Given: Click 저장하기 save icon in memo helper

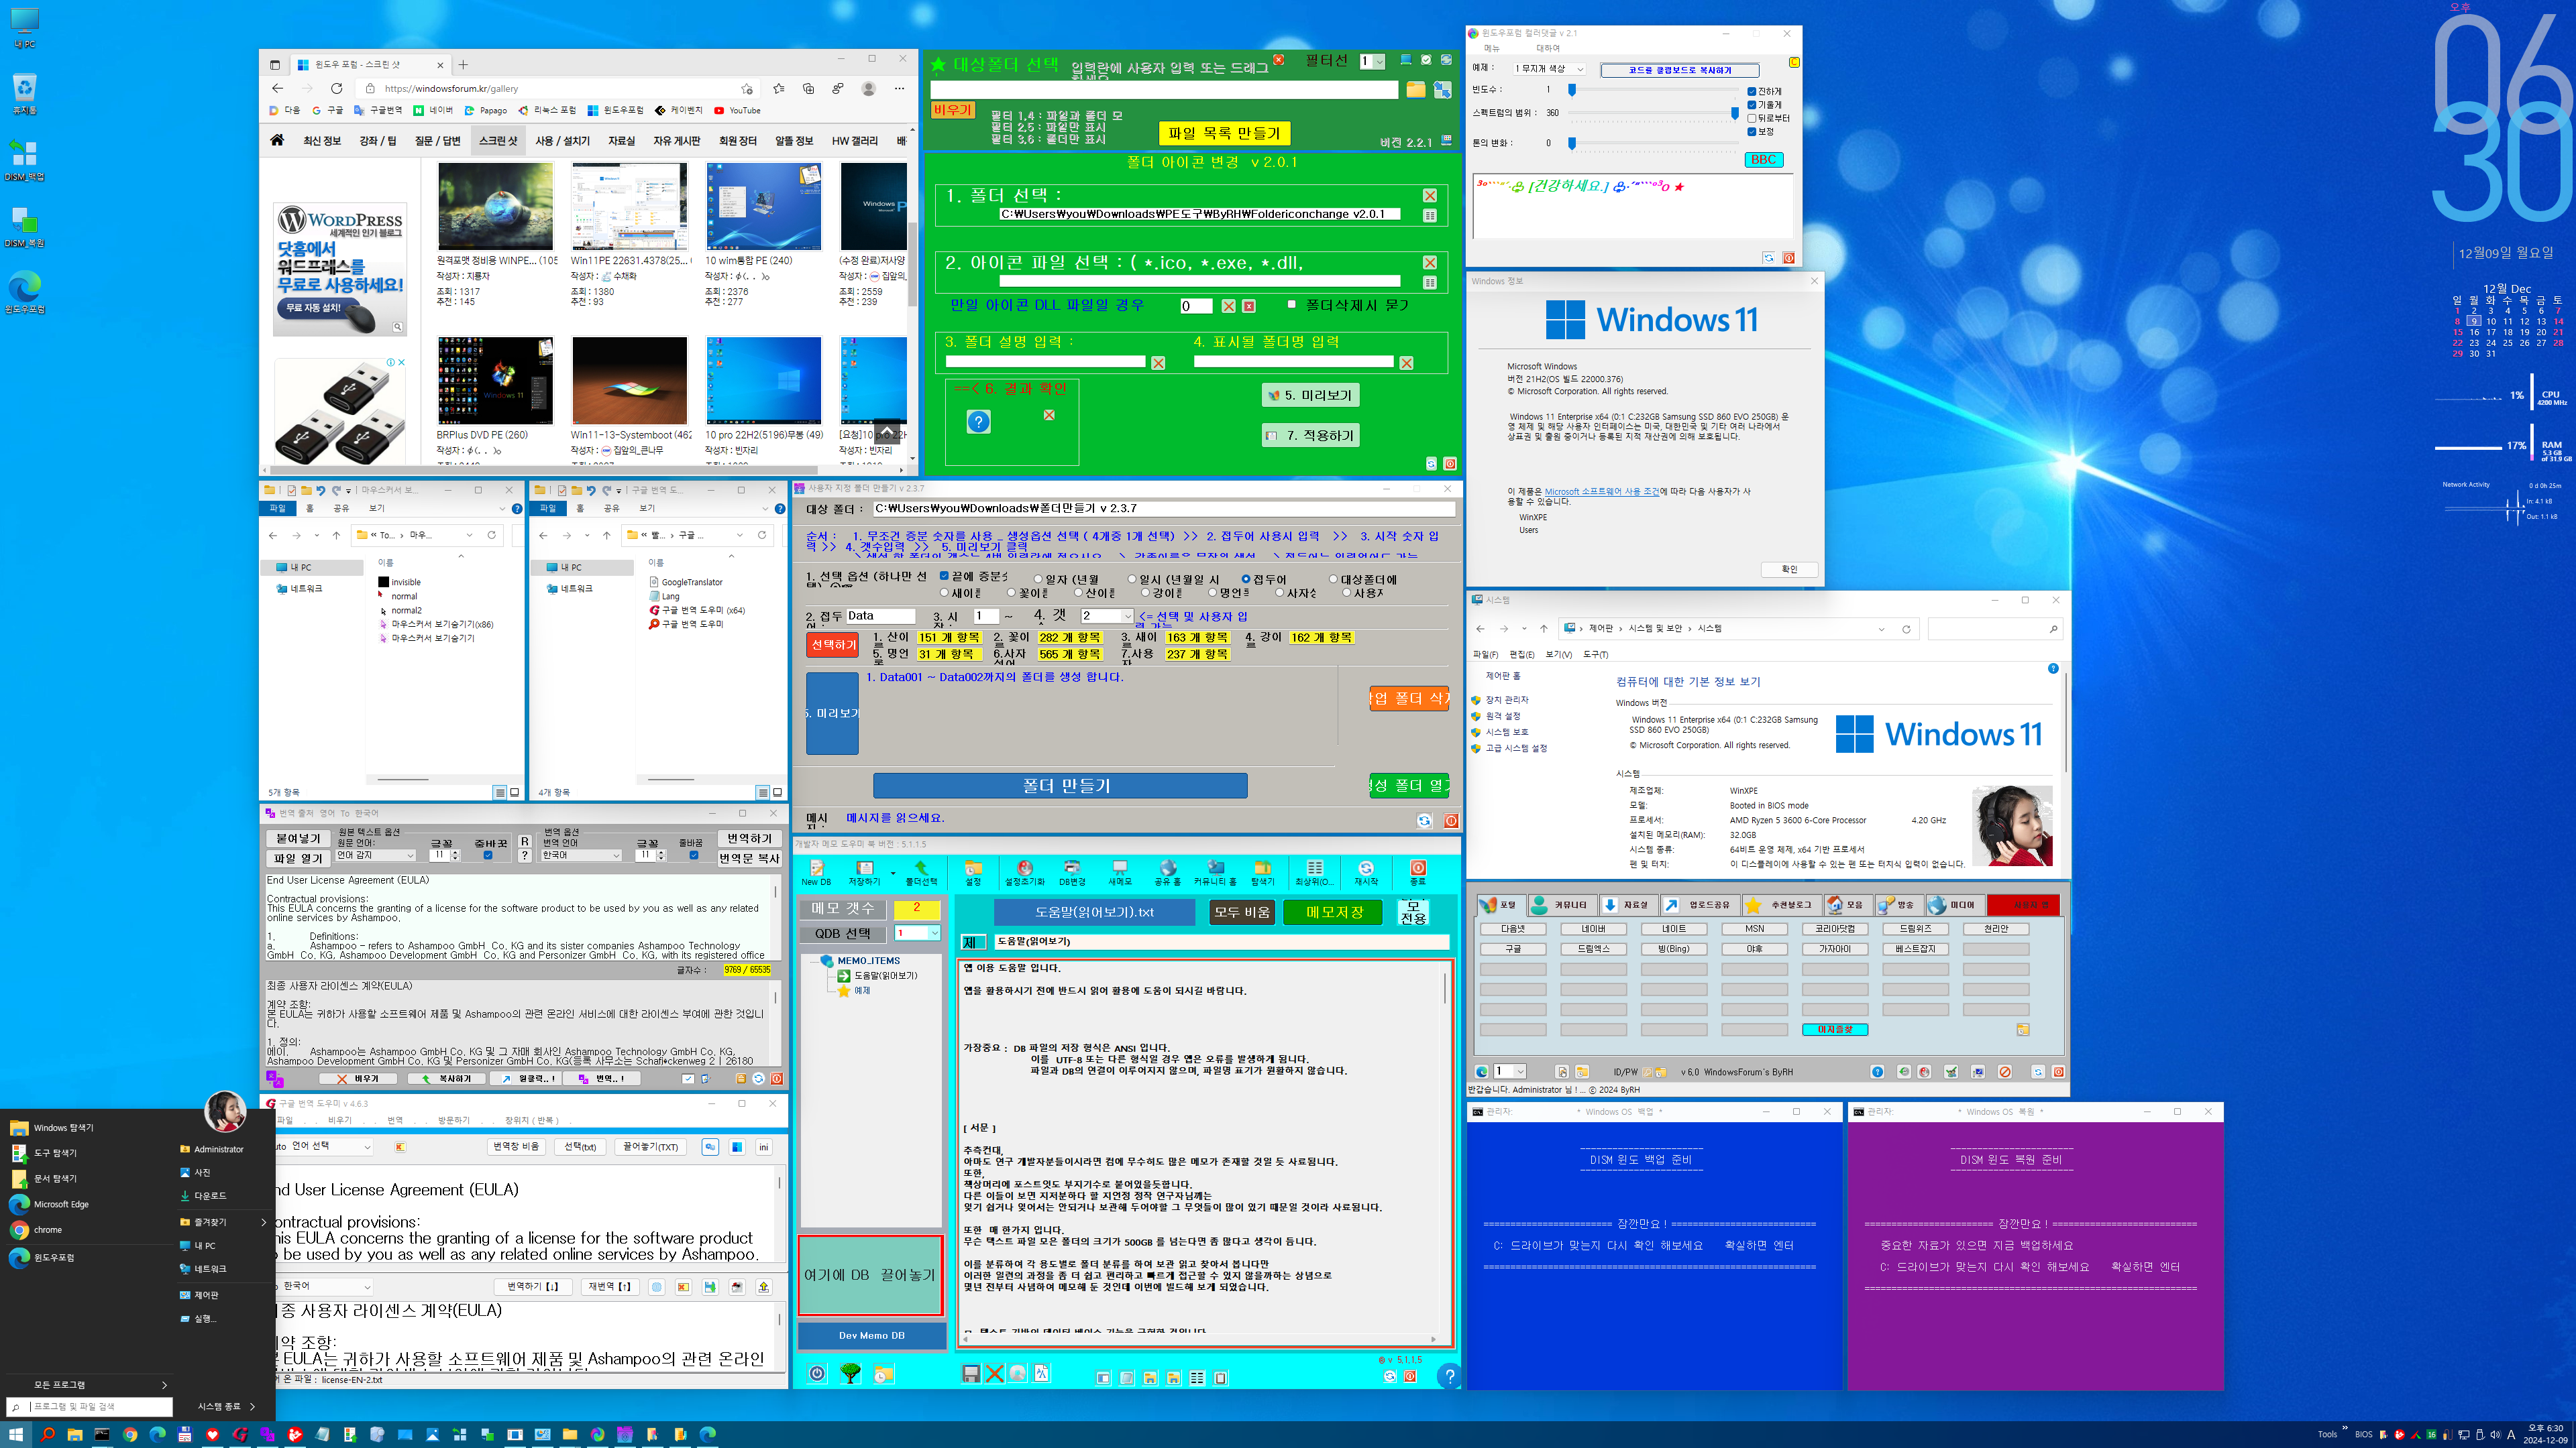Looking at the screenshot, I should (865, 871).
